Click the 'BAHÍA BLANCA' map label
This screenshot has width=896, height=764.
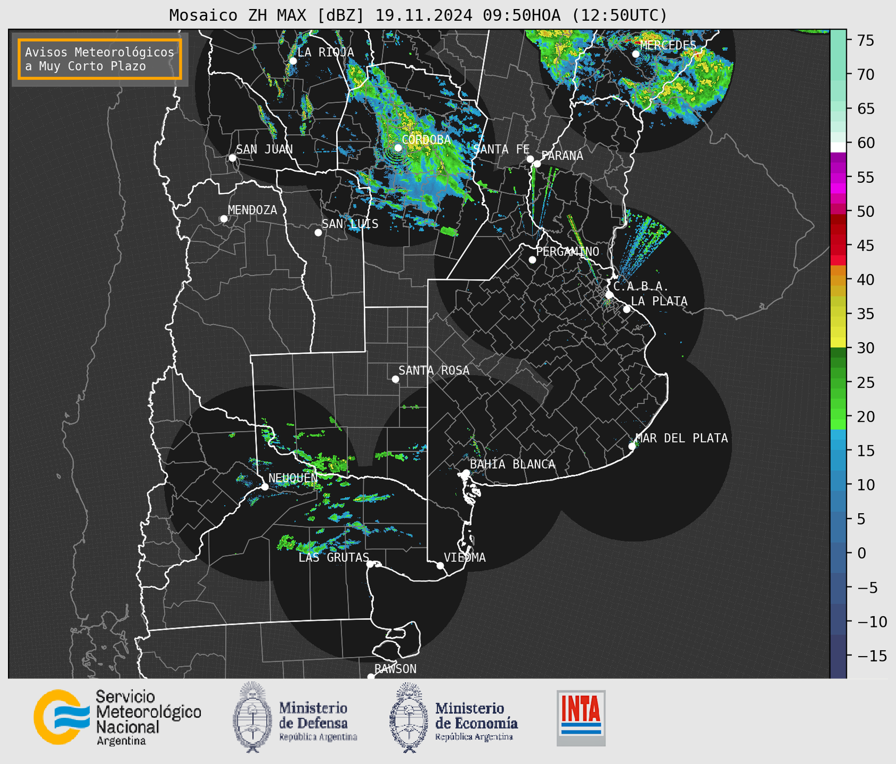513,464
